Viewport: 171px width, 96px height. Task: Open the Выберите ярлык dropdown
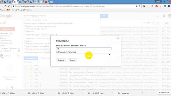pos(49,35)
